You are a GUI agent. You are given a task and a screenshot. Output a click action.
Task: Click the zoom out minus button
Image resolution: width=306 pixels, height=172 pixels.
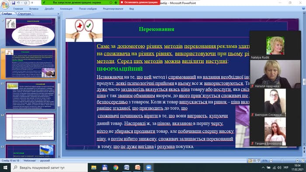click(271, 161)
